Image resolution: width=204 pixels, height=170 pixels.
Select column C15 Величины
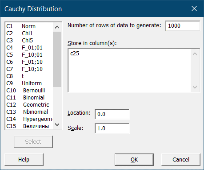click(29, 126)
